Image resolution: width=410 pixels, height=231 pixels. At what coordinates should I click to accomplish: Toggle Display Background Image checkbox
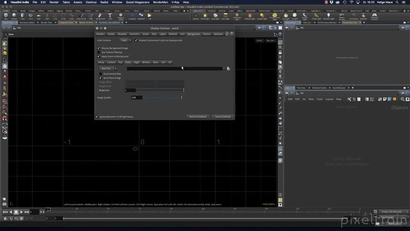pos(99,48)
